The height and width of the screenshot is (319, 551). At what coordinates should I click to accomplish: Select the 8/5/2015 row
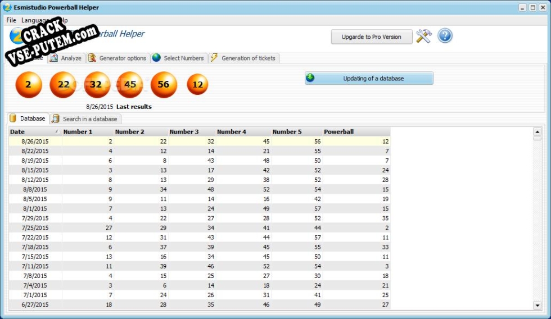(199, 199)
